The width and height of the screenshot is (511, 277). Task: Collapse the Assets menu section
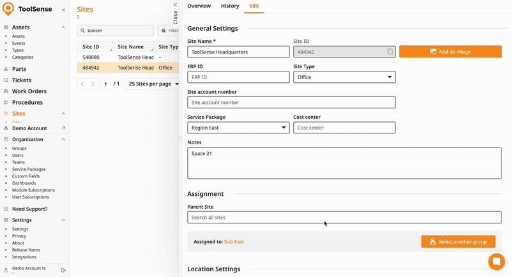tap(63, 27)
